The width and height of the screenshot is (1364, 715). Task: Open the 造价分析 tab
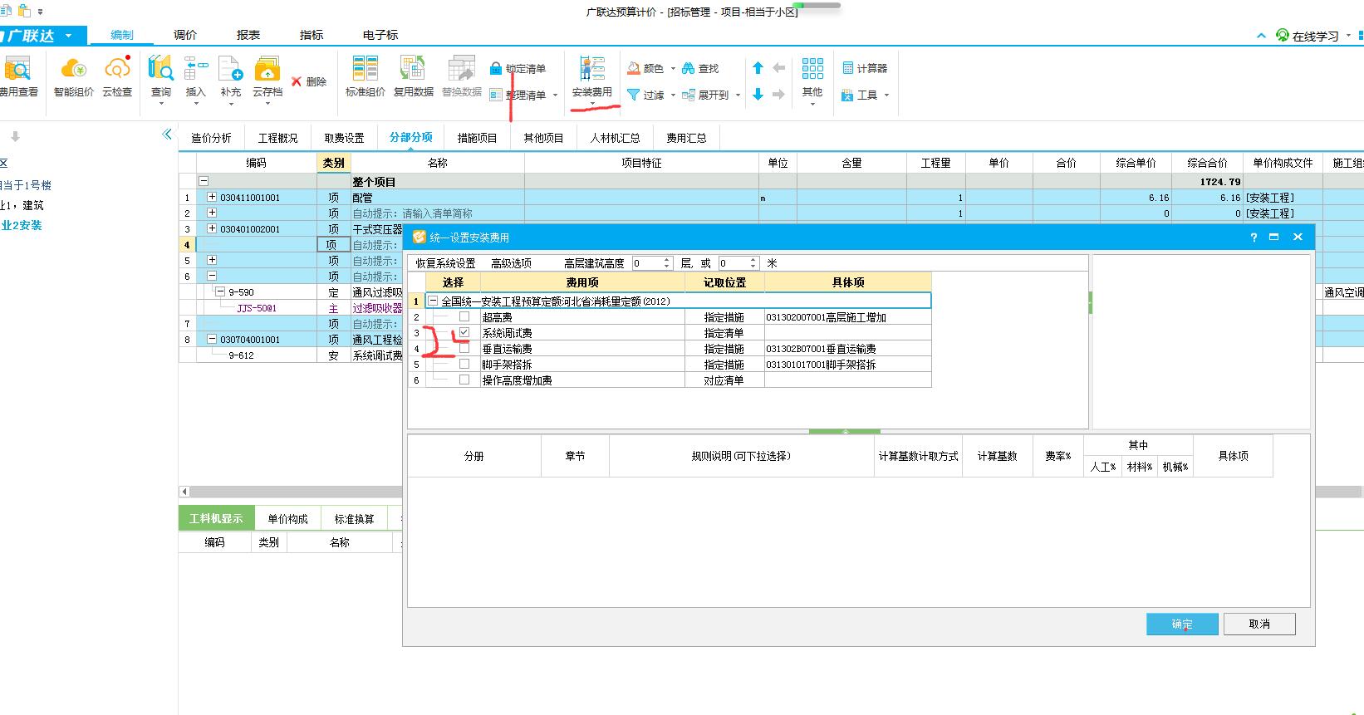click(x=211, y=138)
